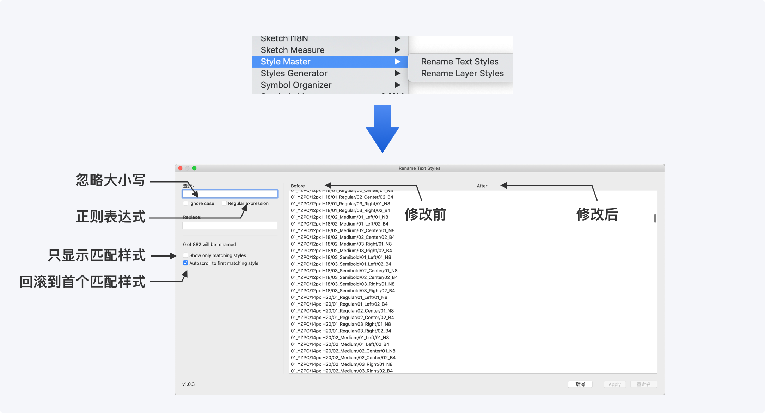Select Rename Layer Styles menu item
This screenshot has width=765, height=413.
click(x=462, y=73)
